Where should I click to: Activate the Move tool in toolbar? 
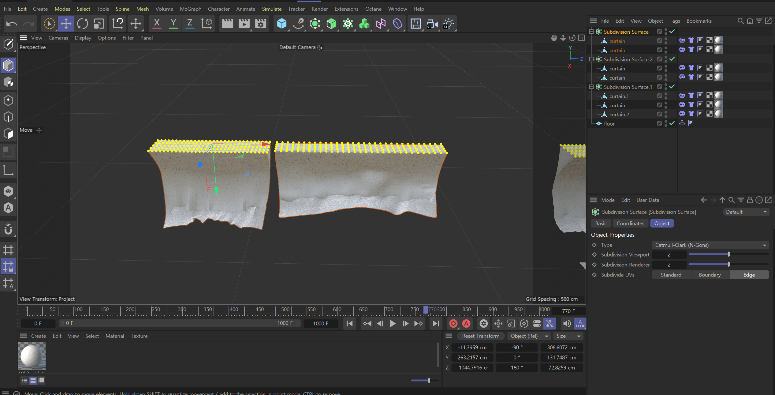66,24
